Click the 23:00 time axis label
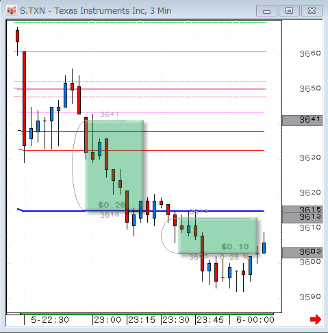 pyautogui.click(x=108, y=320)
